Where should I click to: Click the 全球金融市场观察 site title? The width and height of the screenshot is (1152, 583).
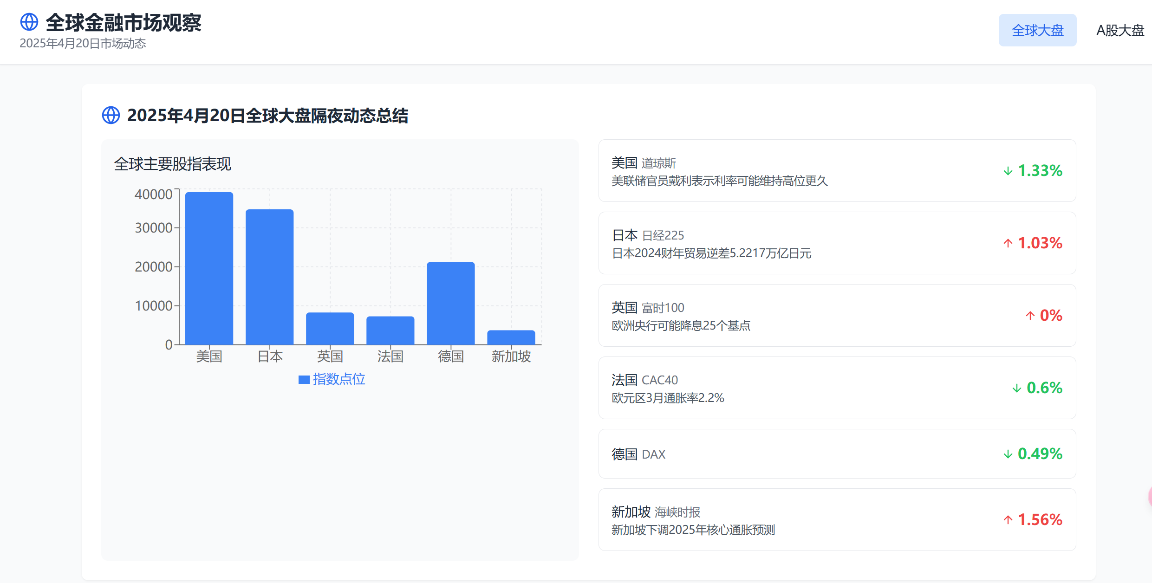click(x=123, y=22)
